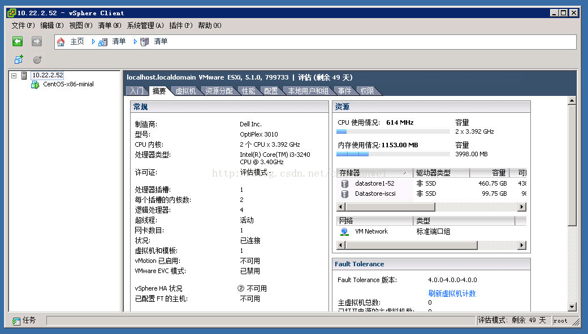Click the question mark icon by vSphere HA

[x=241, y=288]
